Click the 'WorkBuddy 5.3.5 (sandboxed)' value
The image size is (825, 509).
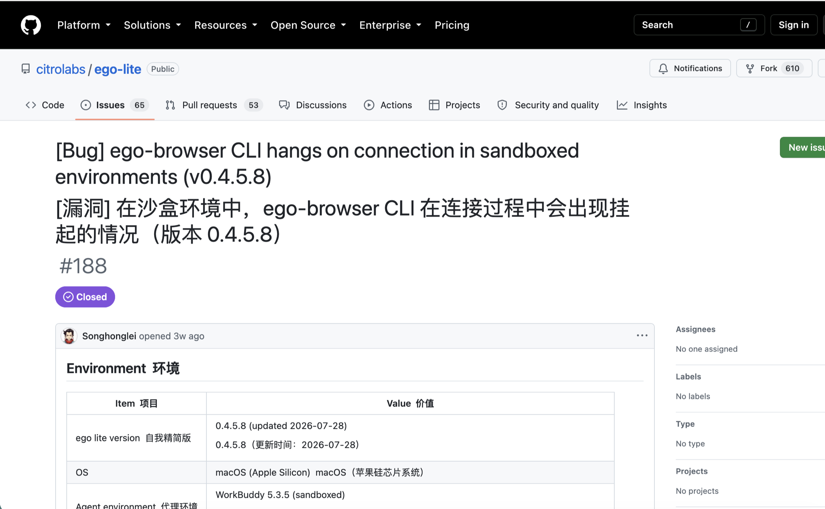280,495
